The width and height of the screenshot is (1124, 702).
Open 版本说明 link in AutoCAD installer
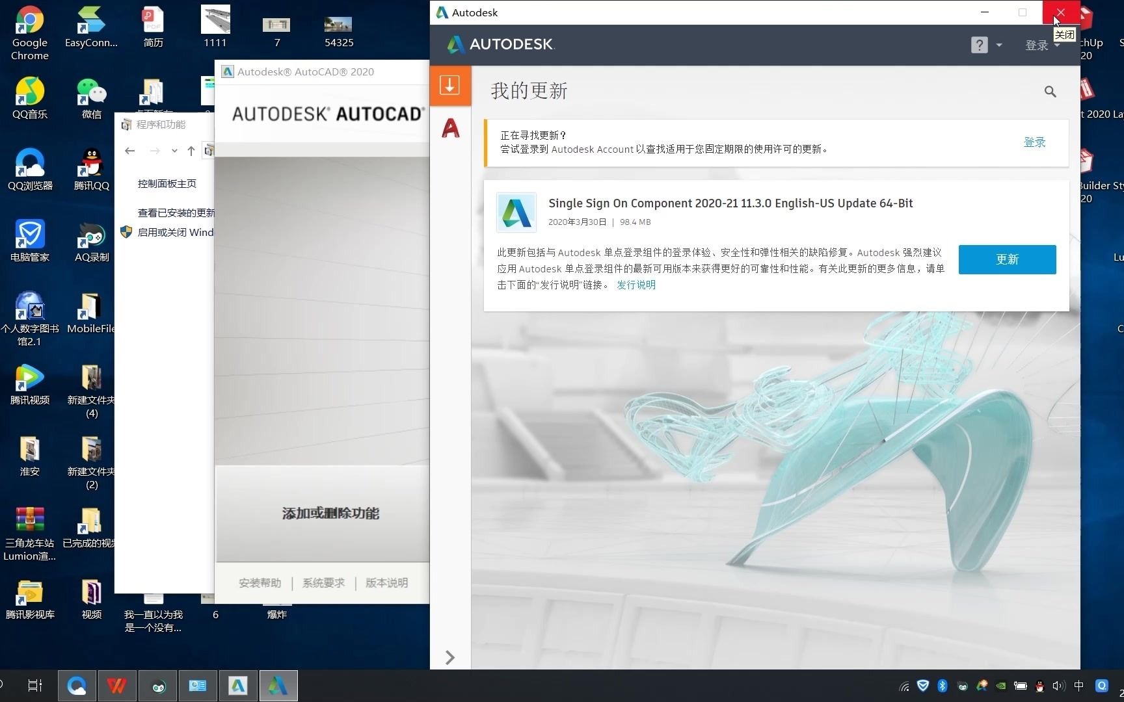click(x=386, y=583)
